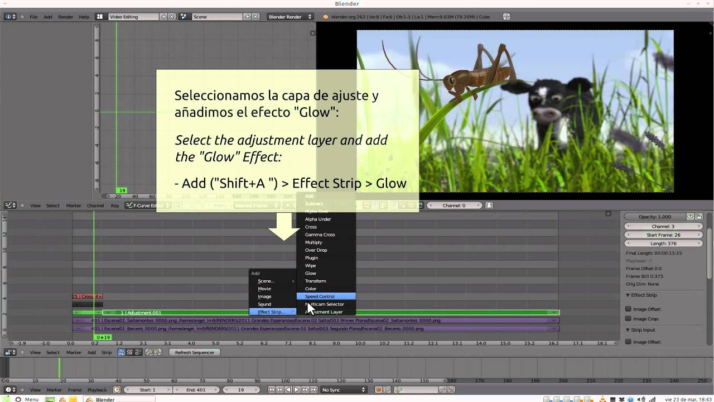The width and height of the screenshot is (714, 402).
Task: Open the timeline editor type selector icon
Action: click(x=10, y=390)
